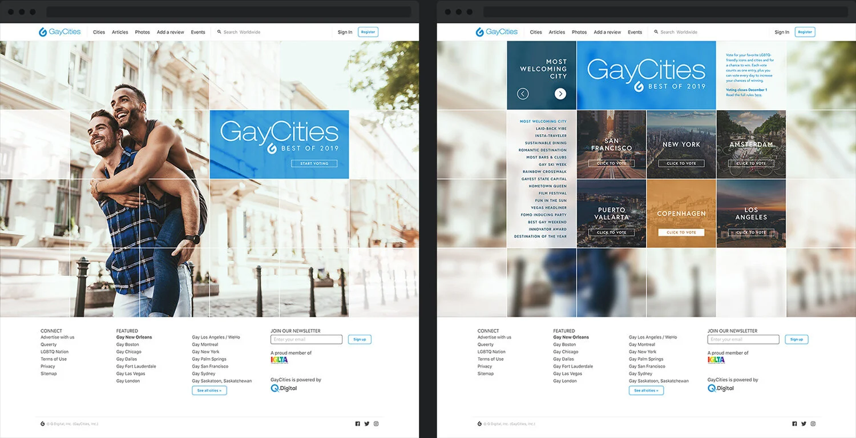The image size is (856, 438).
Task: Select FOMO Inducing Party category
Action: (544, 215)
